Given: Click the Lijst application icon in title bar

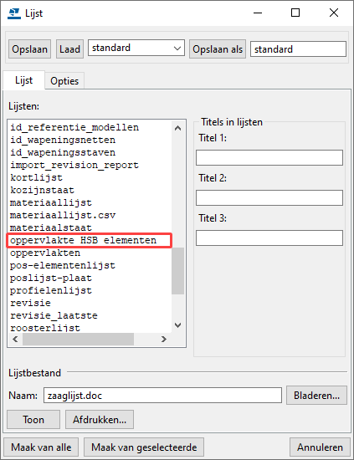Looking at the screenshot, I should pos(13,13).
